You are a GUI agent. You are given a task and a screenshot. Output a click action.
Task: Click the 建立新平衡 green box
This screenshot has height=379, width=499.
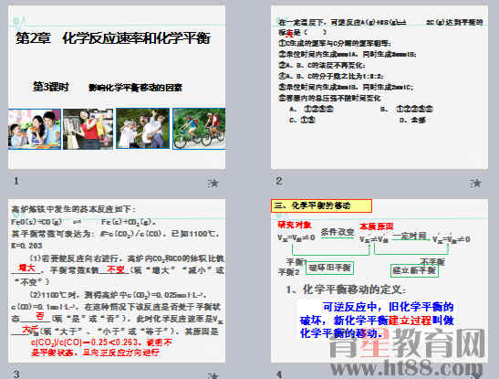point(414,270)
